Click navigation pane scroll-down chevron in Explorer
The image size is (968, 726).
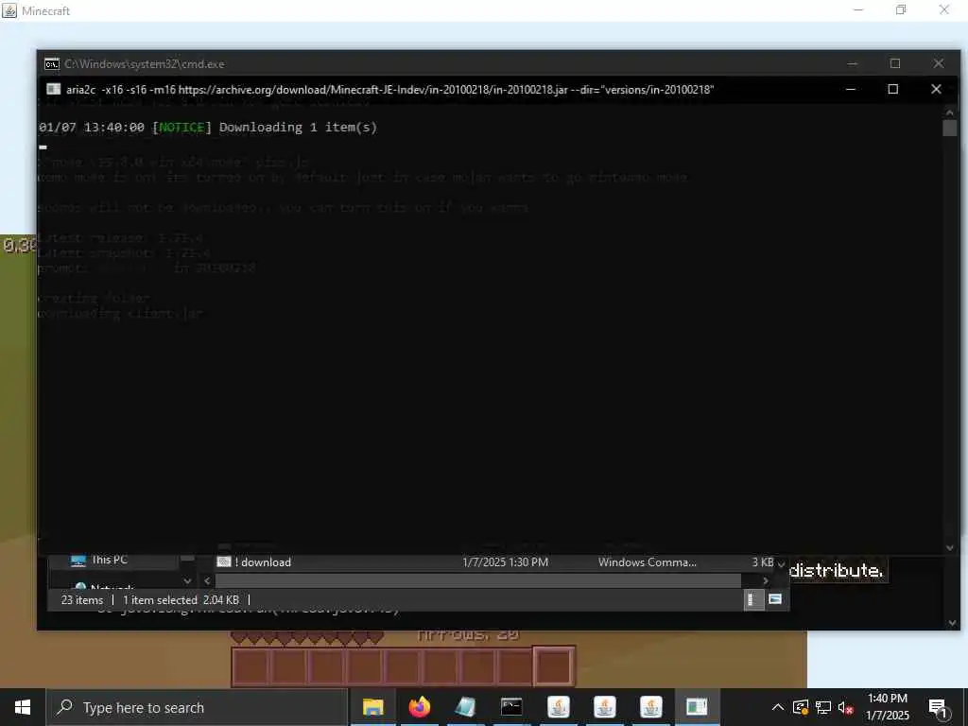pos(187,581)
